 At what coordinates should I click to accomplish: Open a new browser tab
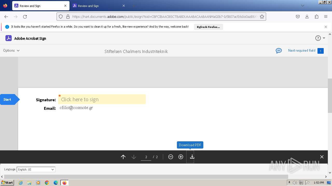point(133,6)
